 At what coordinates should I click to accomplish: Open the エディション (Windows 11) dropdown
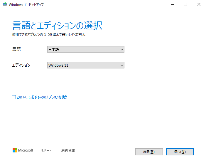click(86, 65)
